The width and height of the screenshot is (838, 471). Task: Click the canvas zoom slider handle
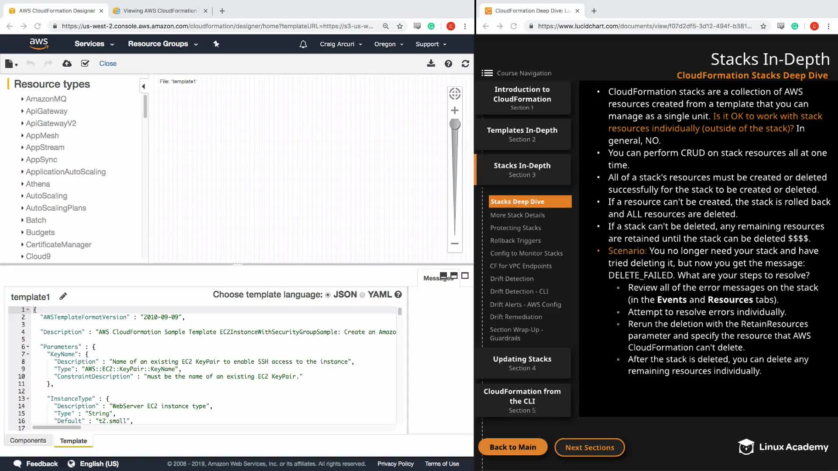[455, 124]
